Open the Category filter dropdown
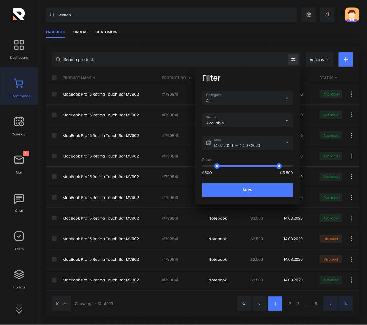Viewport: 367px width, 325px height. [x=247, y=98]
